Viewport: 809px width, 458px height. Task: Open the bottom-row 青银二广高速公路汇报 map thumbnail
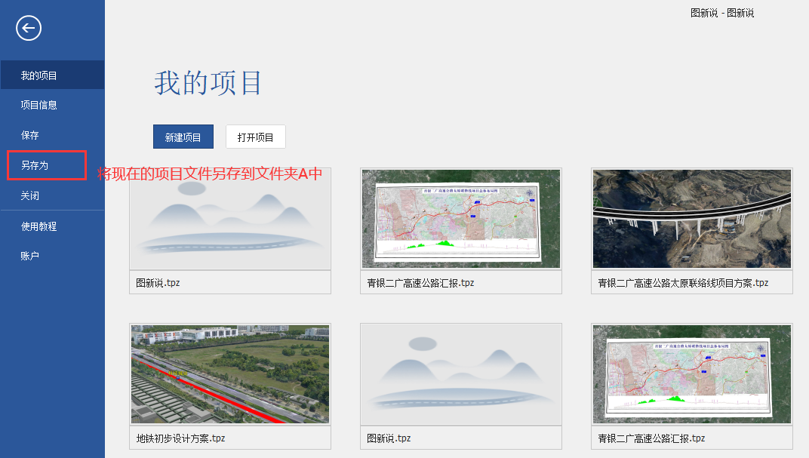click(691, 373)
